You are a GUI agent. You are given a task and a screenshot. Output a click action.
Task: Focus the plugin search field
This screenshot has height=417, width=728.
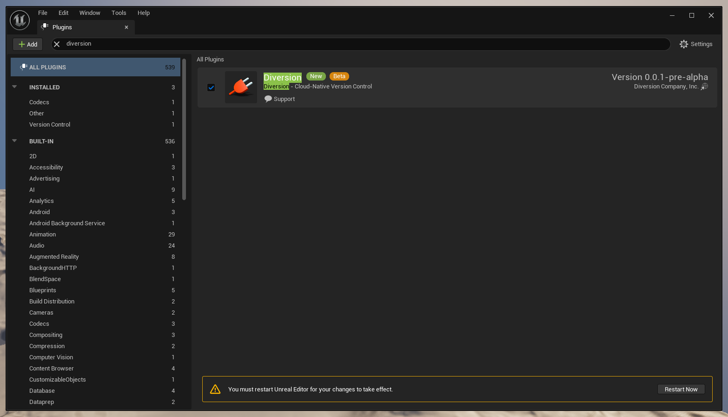point(361,44)
